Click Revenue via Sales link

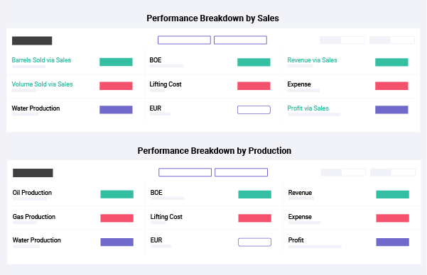(312, 60)
